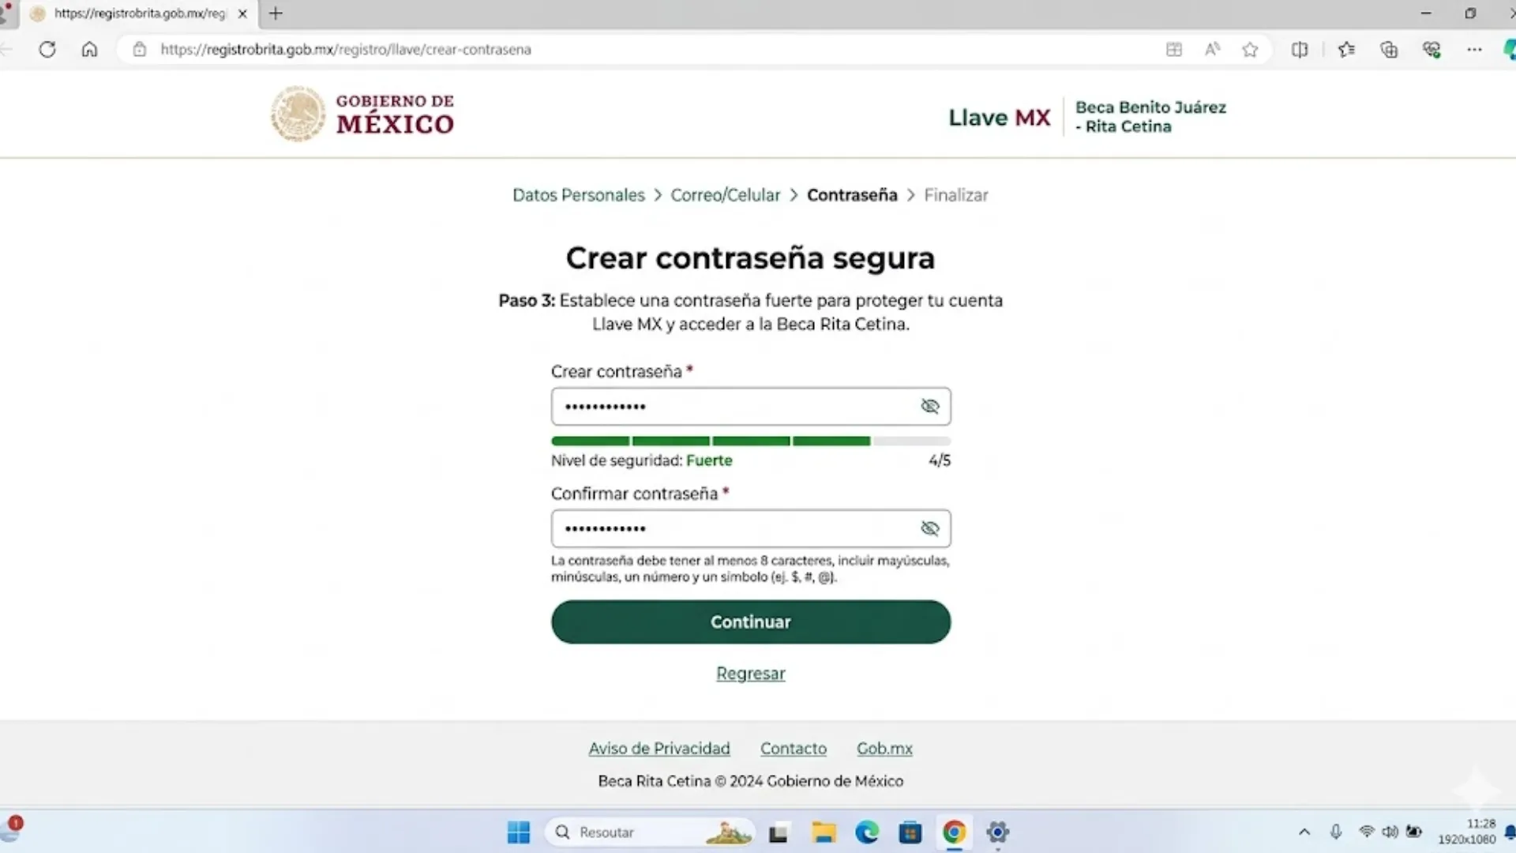This screenshot has height=853, width=1516.
Task: Open a new browser tab
Action: (276, 13)
